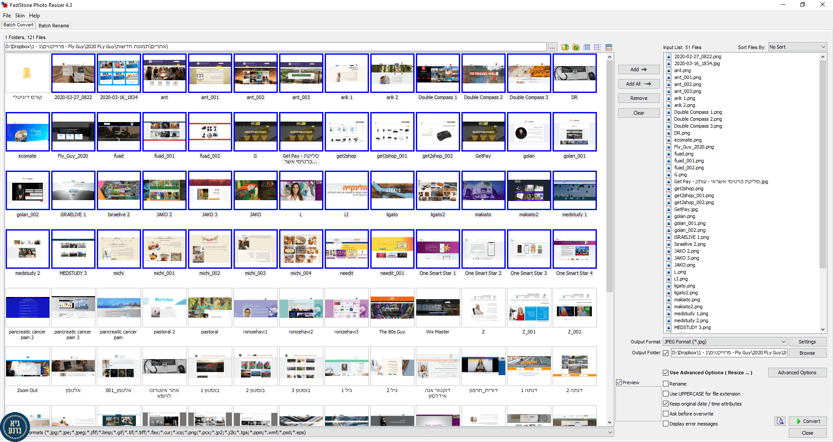Click the Remove button
The image size is (833, 442).
tap(639, 98)
